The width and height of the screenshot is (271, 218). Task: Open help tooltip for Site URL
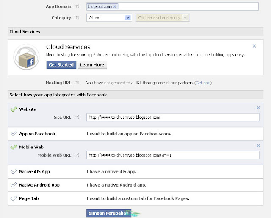tap(77, 117)
